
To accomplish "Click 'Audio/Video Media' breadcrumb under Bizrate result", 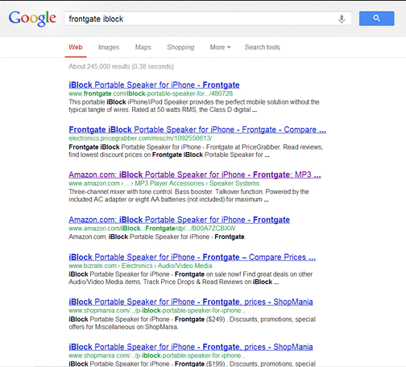I will click(184, 266).
